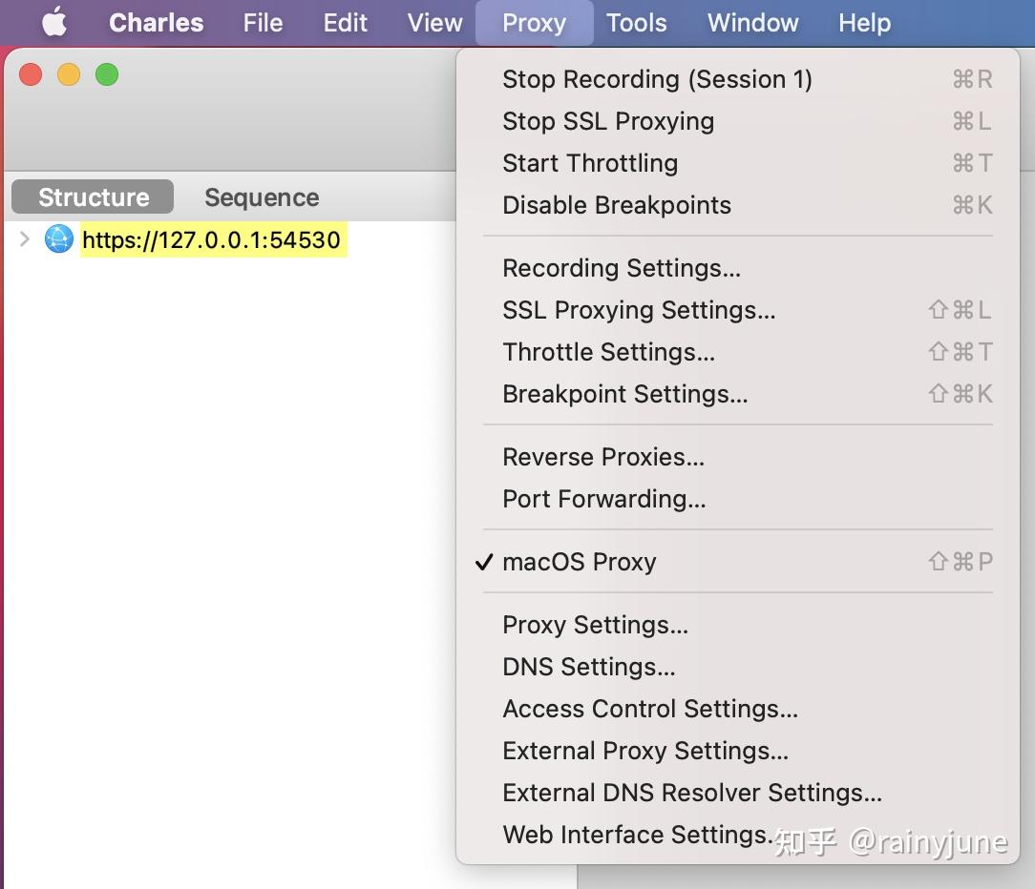
Task: Choose Disable Breakpoints in the Proxy menu
Action: (616, 205)
